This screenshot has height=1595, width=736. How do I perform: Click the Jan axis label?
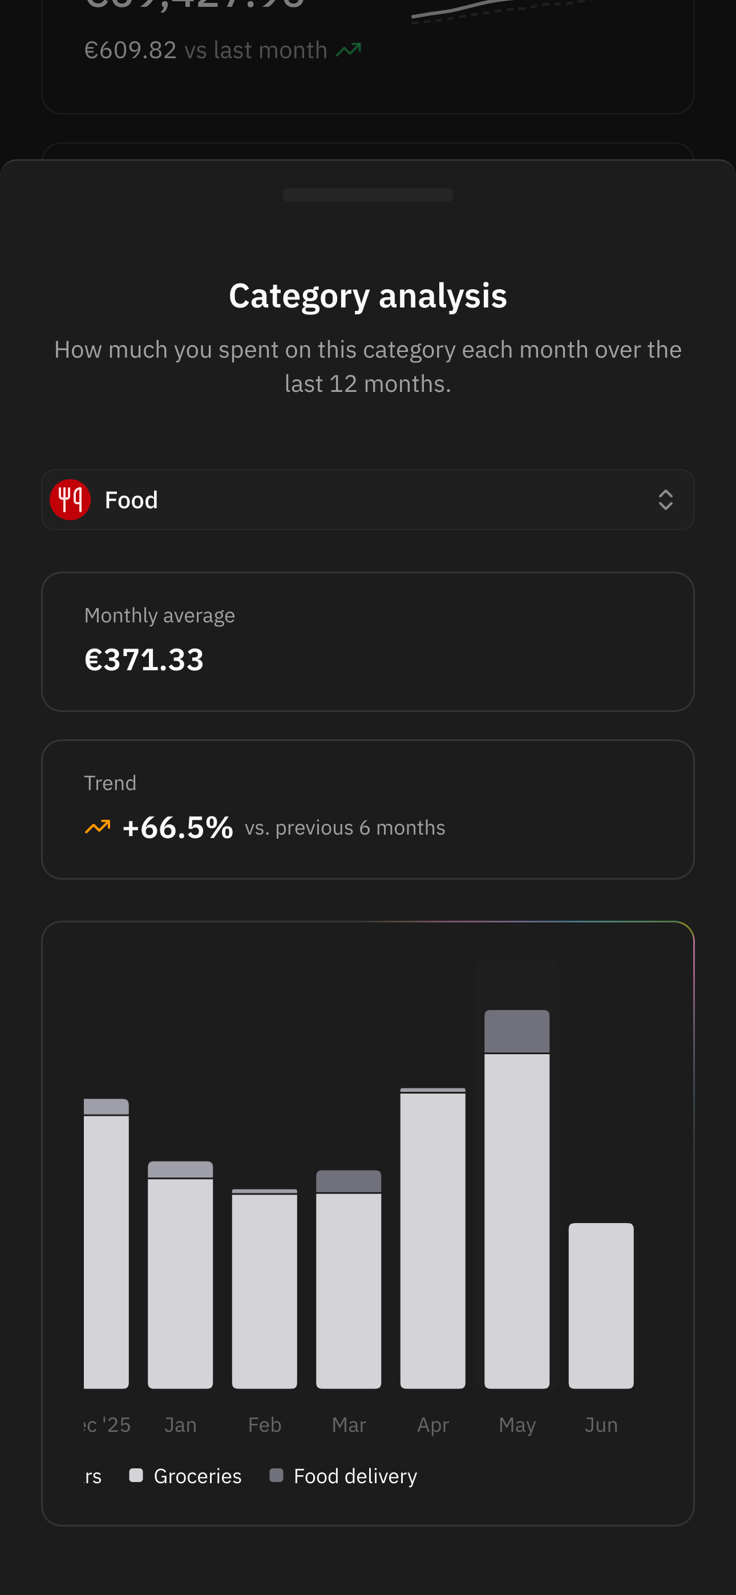coord(180,1425)
